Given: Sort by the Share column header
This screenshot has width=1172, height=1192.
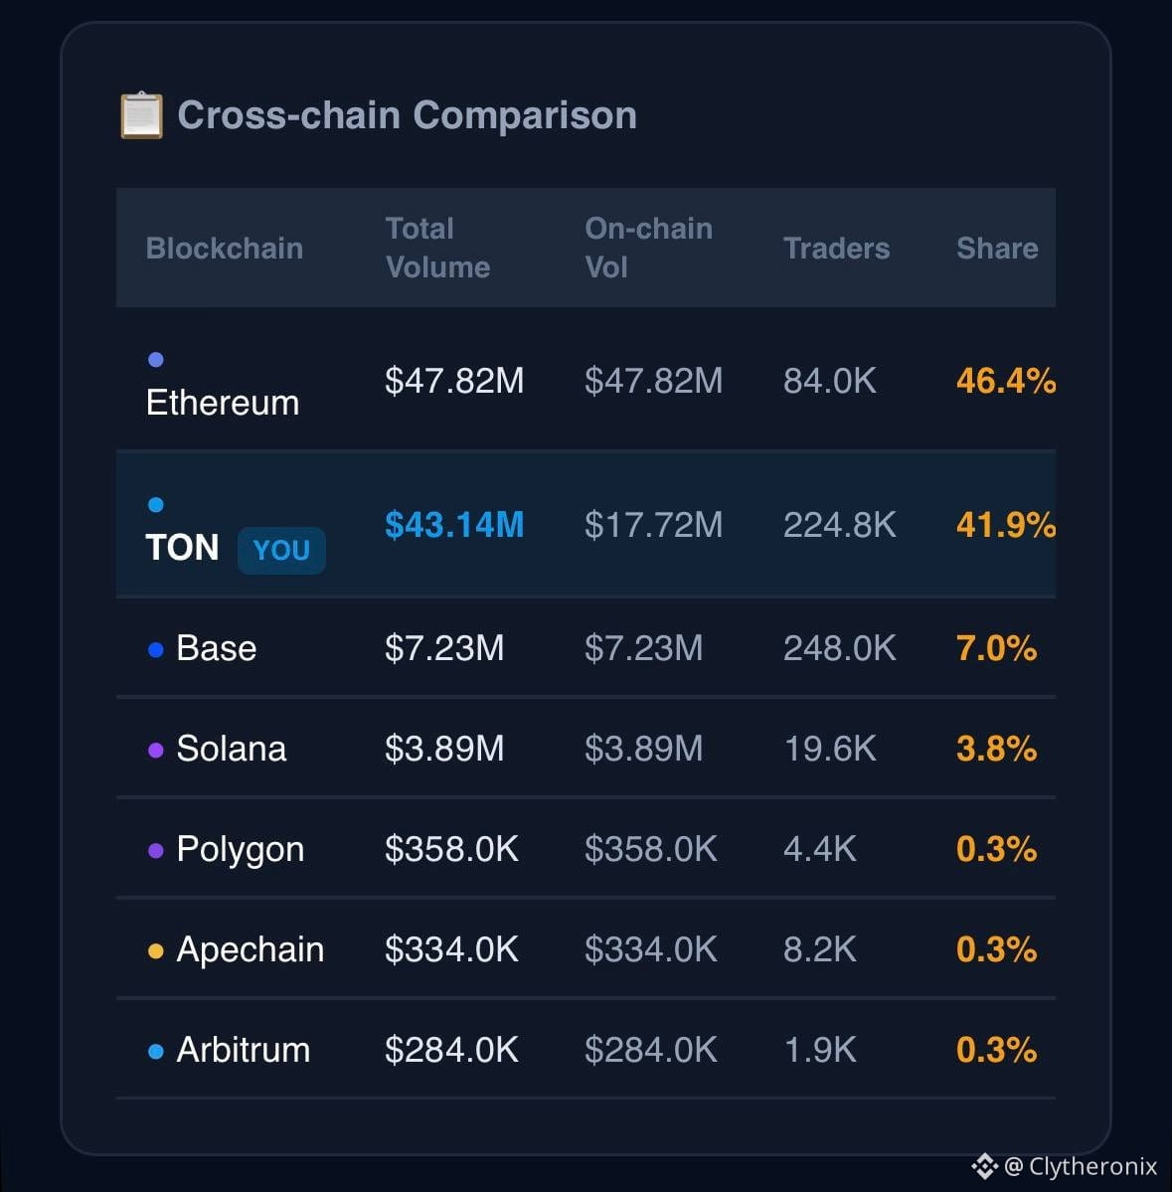Looking at the screenshot, I should [x=997, y=249].
